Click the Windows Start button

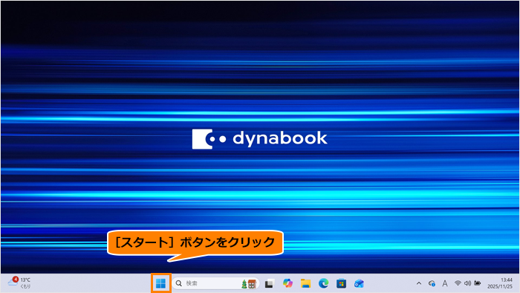pos(161,283)
